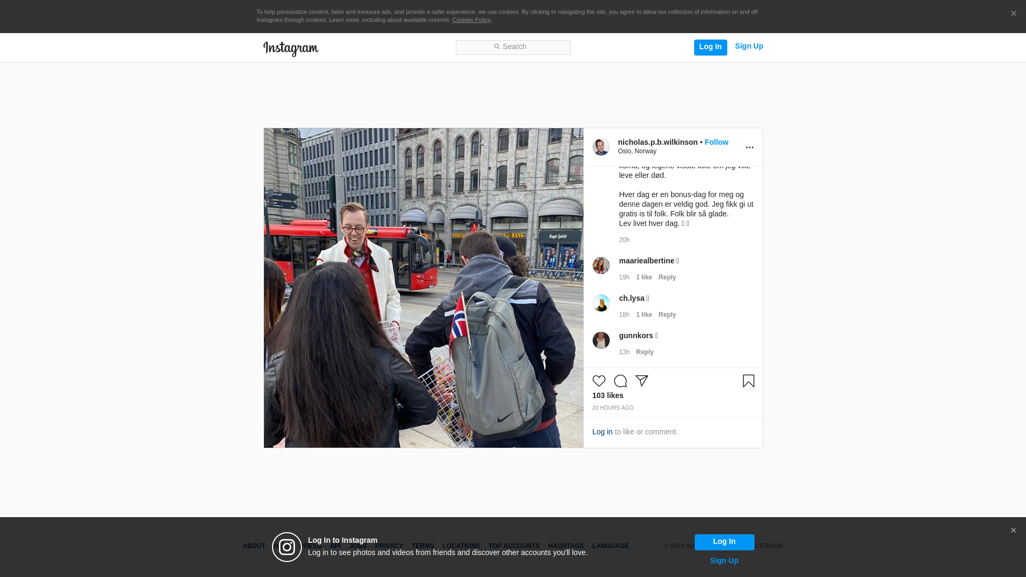Viewport: 1026px width, 577px height.
Task: Like the post with heart icon
Action: click(x=598, y=381)
